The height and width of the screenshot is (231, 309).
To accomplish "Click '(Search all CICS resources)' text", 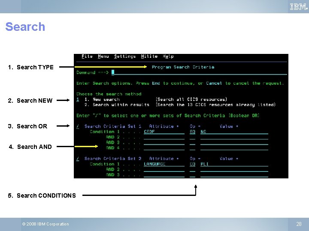I will tap(191, 99).
